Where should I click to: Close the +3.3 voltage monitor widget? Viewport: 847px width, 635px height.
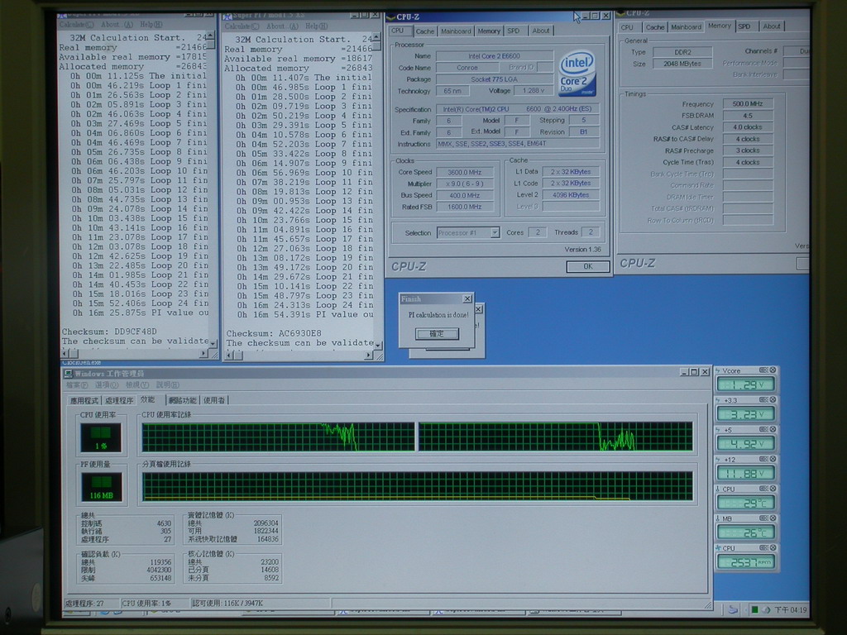[773, 400]
